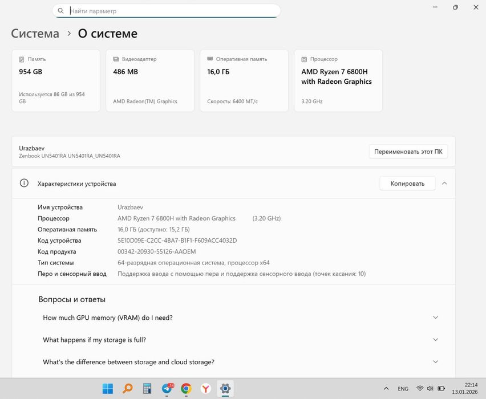Focus the 'Найти параметр' search field
This screenshot has height=399, width=486.
167,11
